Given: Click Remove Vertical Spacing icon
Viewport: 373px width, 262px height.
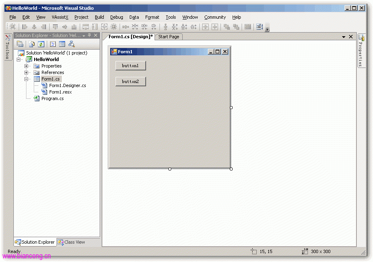Looking at the screenshot, I should coord(194,27).
